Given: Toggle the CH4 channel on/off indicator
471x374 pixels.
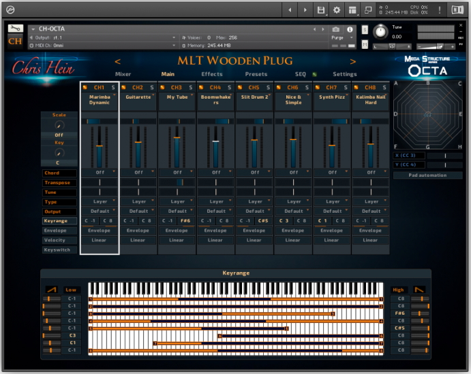Looking at the screenshot, I should [x=201, y=88].
